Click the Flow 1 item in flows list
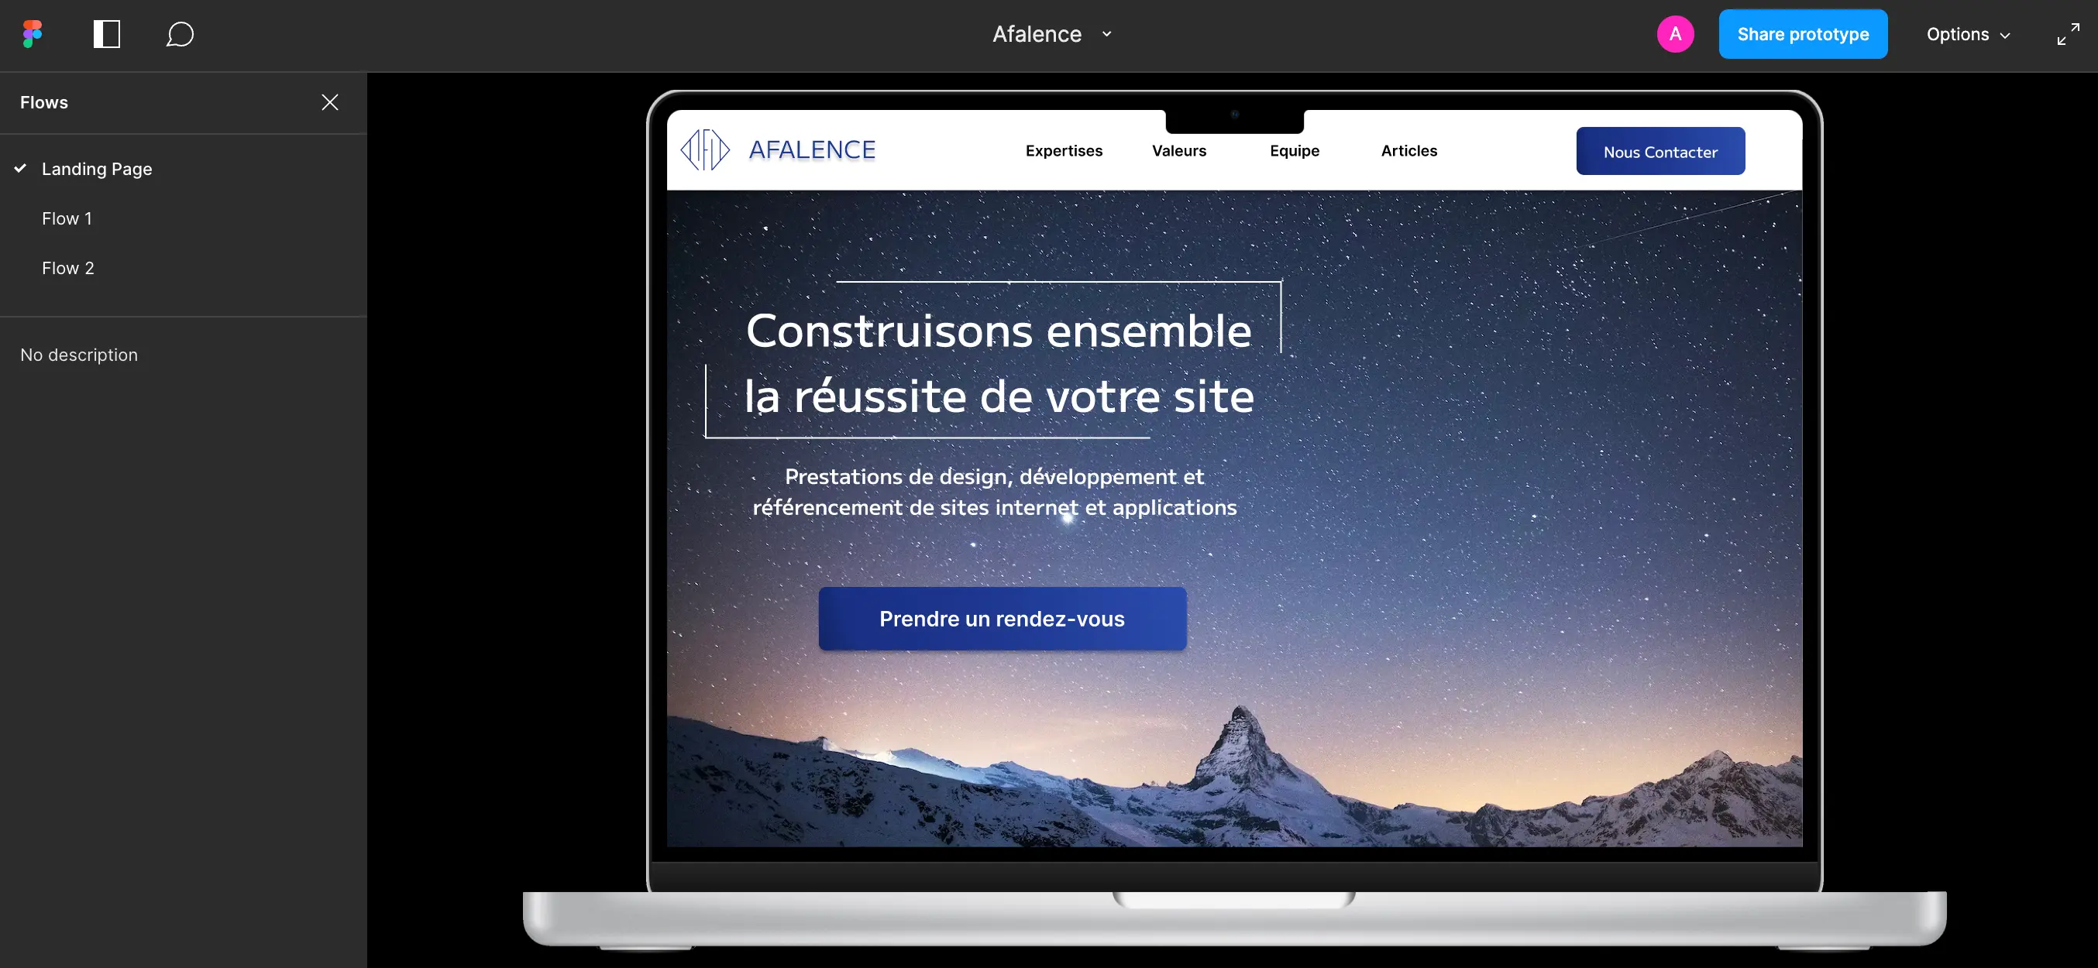 coord(66,218)
